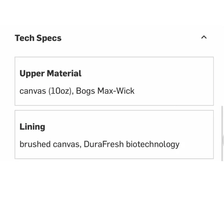Click the "brushed canvas" text
Screen dimensions: 224x224
point(49,144)
